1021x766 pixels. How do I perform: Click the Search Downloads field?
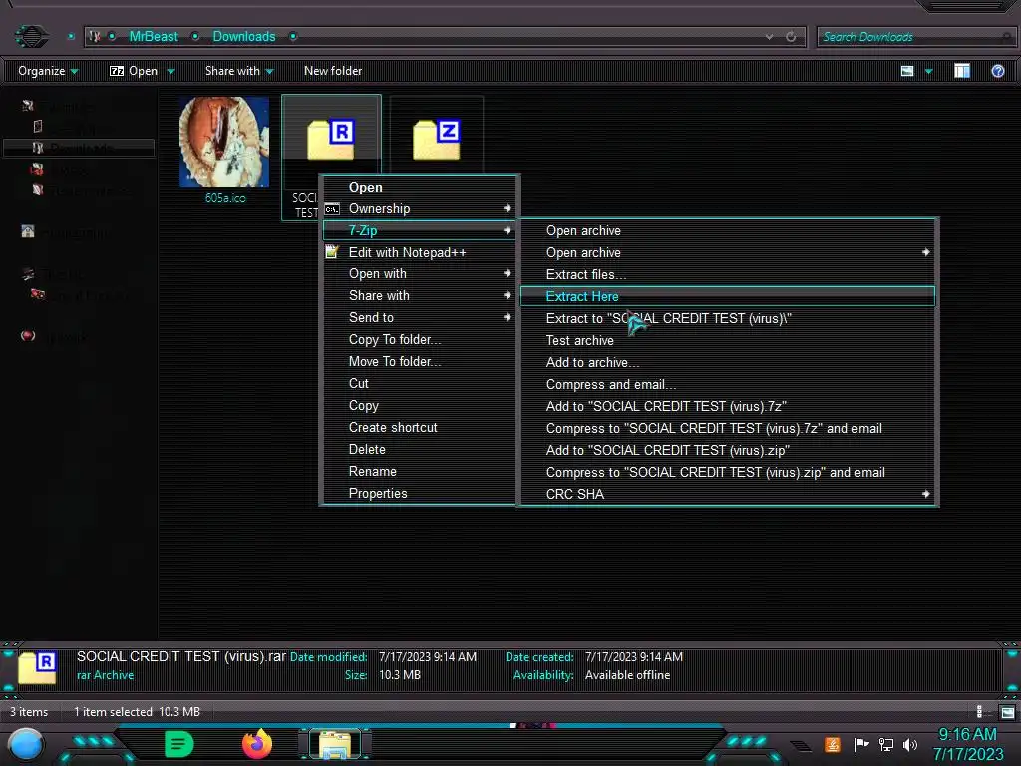[915, 37]
